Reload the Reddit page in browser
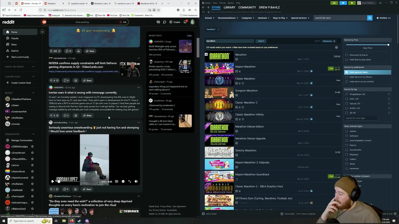 tap(21, 10)
